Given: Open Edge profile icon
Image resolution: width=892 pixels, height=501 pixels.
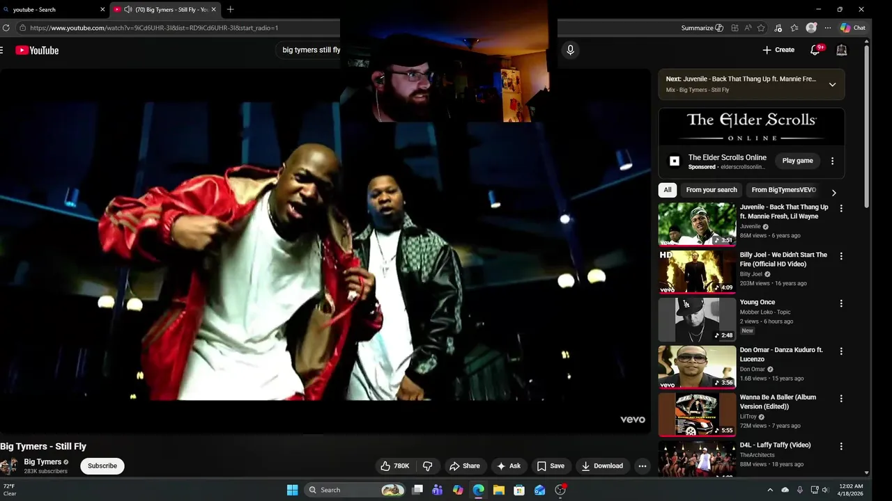Looking at the screenshot, I should (811, 28).
